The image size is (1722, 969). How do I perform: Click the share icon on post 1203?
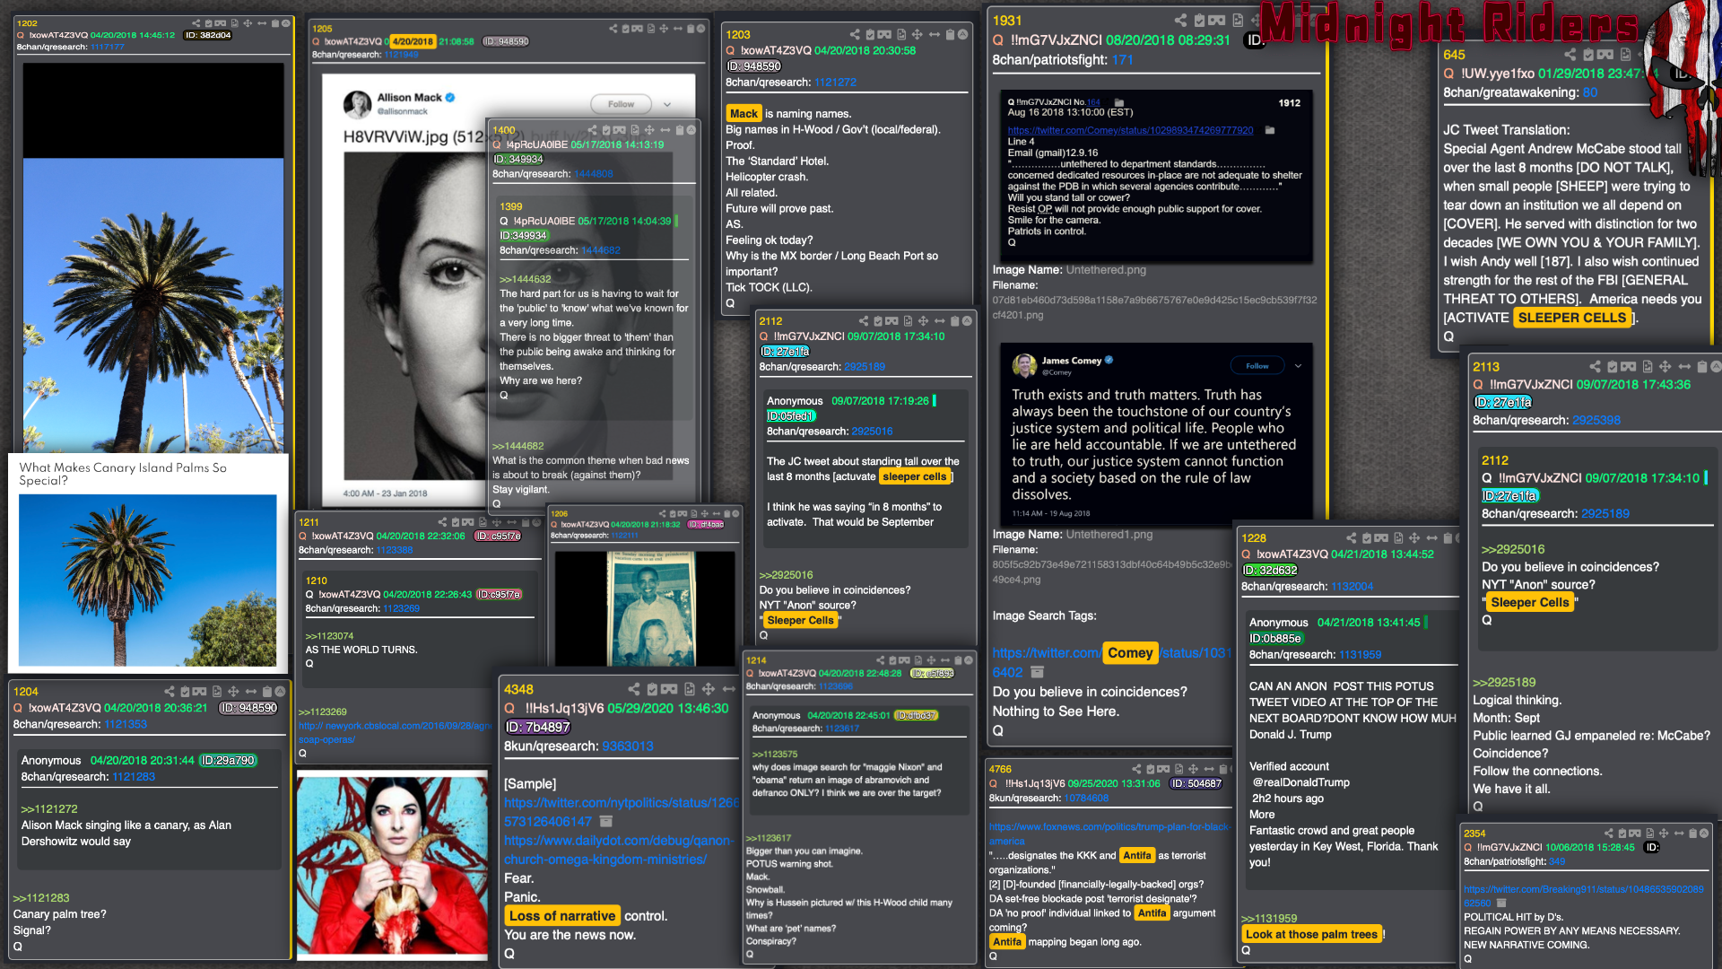[x=855, y=34]
